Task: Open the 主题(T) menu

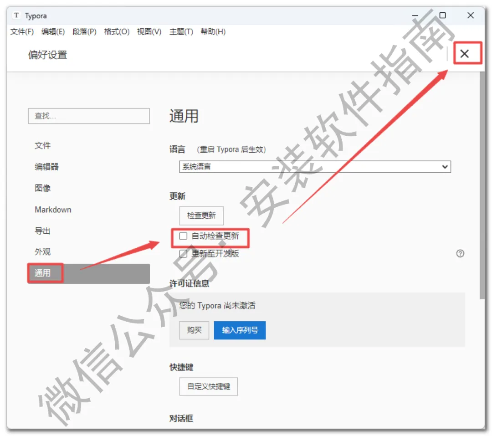Action: coord(181,32)
